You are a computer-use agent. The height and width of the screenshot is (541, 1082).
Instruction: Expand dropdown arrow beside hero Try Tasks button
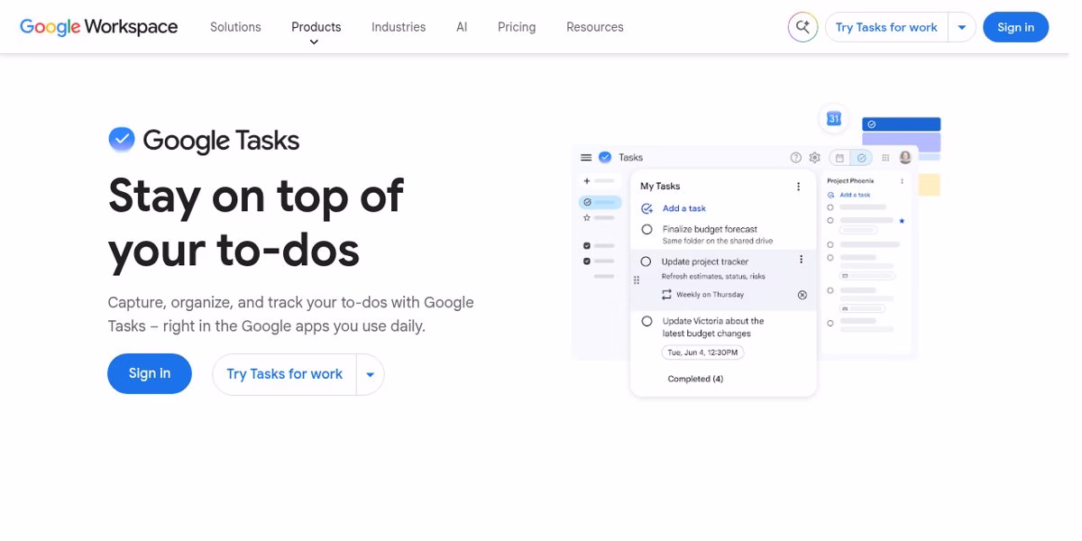371,374
